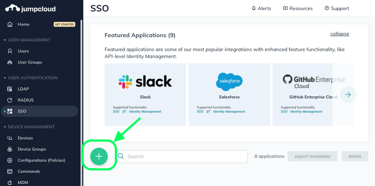The width and height of the screenshot is (375, 186).
Task: Select the Slack featured application card
Action: tap(145, 95)
